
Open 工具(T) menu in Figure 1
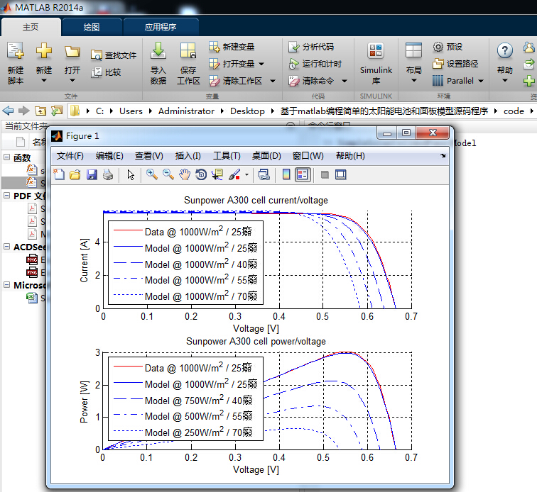click(227, 156)
